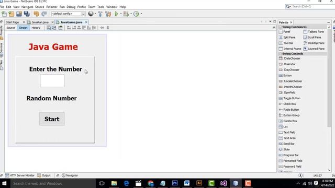Click the Clean and Build Project icon

[108, 14]
